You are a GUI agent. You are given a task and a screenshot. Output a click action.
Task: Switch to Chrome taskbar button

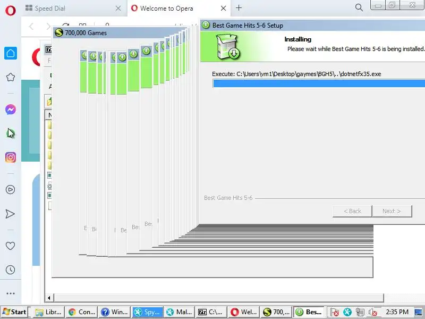[81, 312]
